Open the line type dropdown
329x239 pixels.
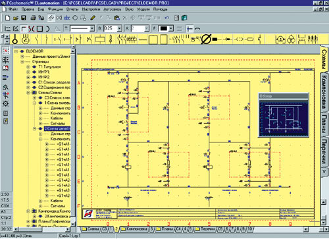(92, 28)
